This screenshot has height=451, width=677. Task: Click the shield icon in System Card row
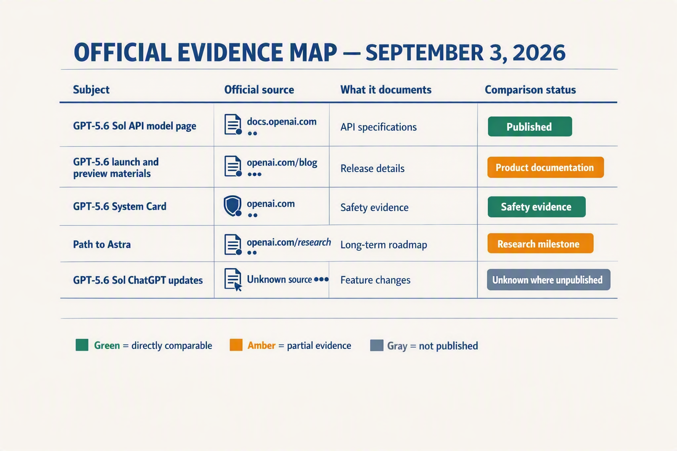[x=233, y=206]
